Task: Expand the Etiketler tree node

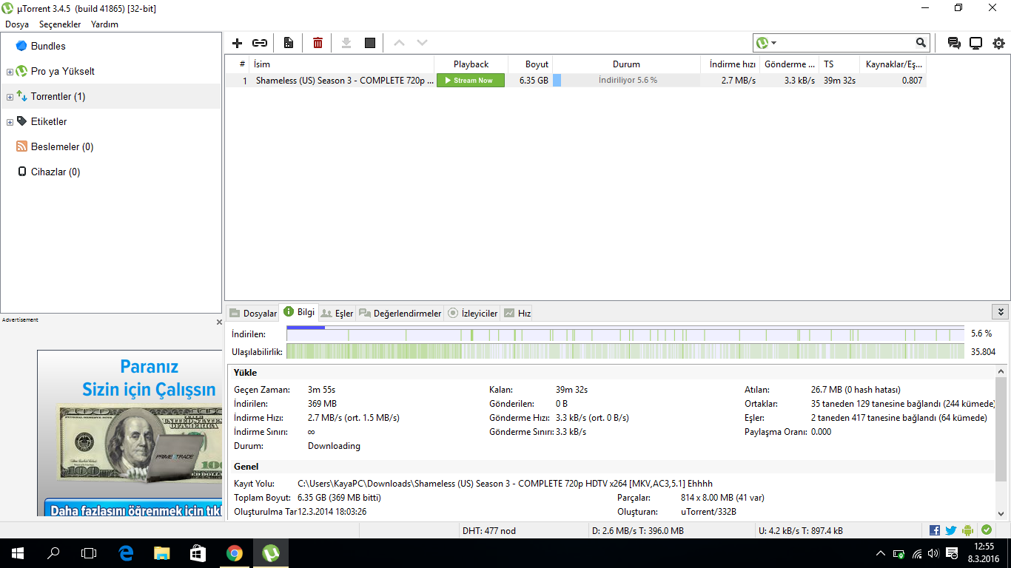Action: coord(10,122)
